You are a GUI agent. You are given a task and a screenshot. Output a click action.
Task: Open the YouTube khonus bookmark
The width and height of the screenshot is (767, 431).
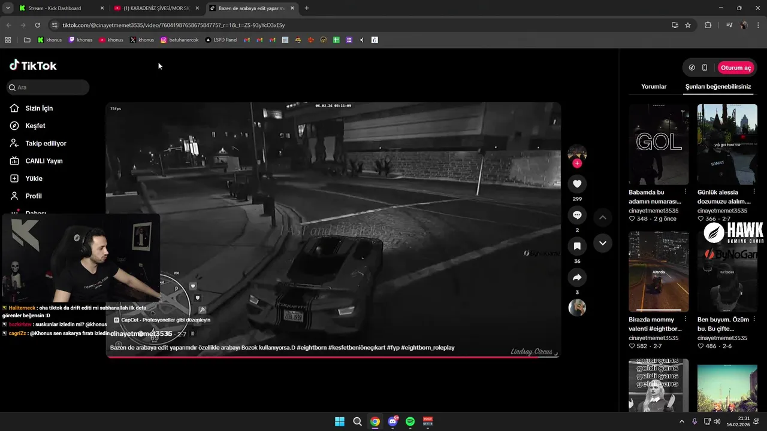point(111,40)
